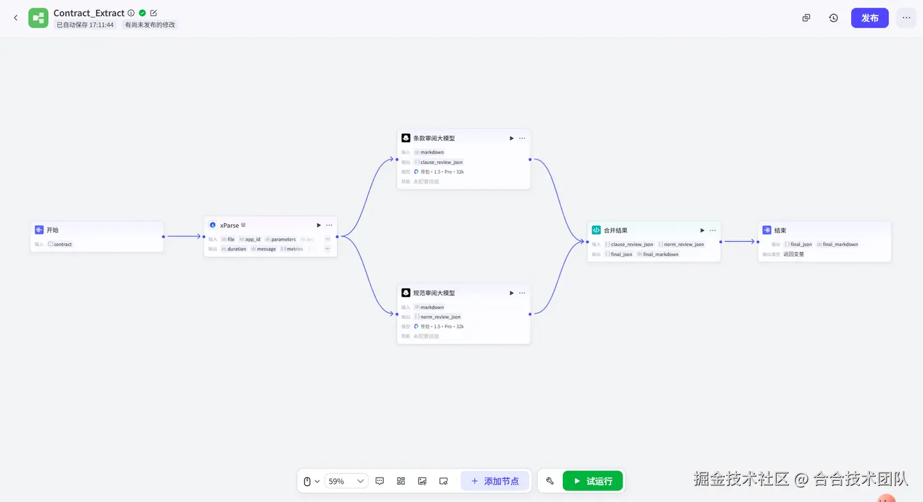Viewport: 923px width, 502px height.
Task: Open the 59% zoom level dropdown
Action: (346, 481)
